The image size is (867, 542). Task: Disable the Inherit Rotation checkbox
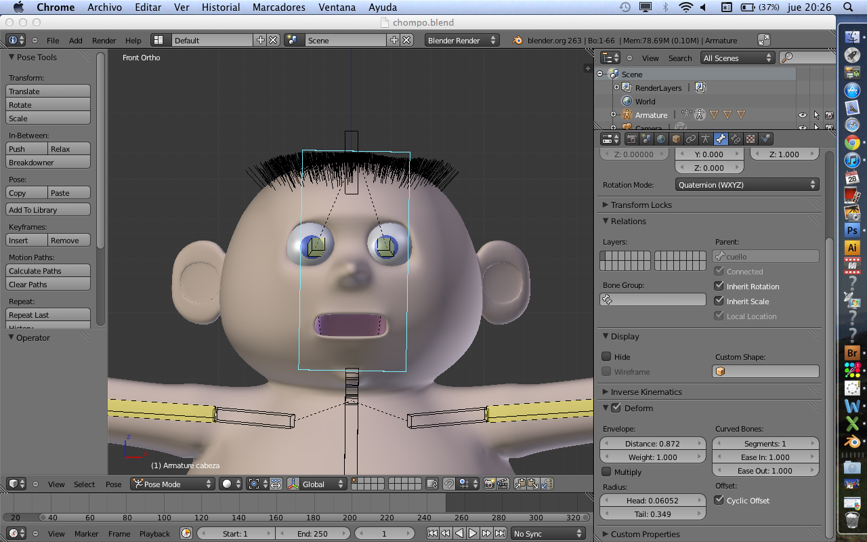pos(719,287)
